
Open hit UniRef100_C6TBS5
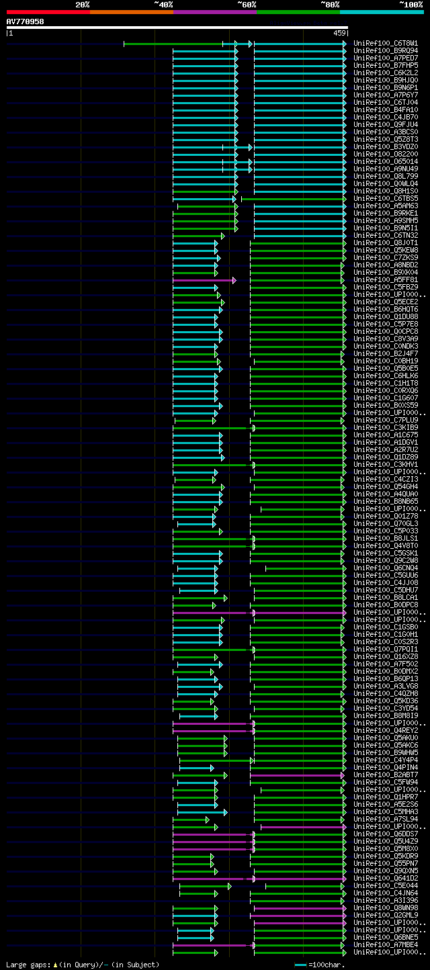point(386,198)
